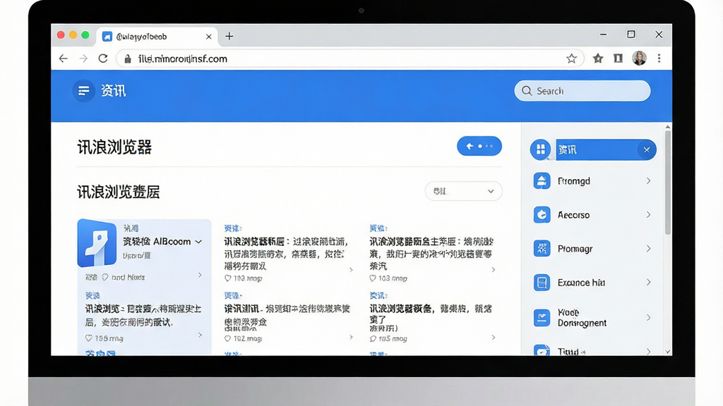
Task: Expand the Dorirogment chevron
Action: pyautogui.click(x=648, y=318)
